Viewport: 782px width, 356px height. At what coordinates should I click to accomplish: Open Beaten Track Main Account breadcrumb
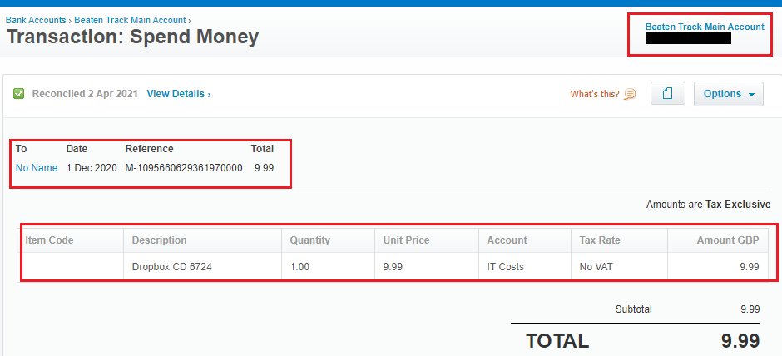[x=130, y=21]
